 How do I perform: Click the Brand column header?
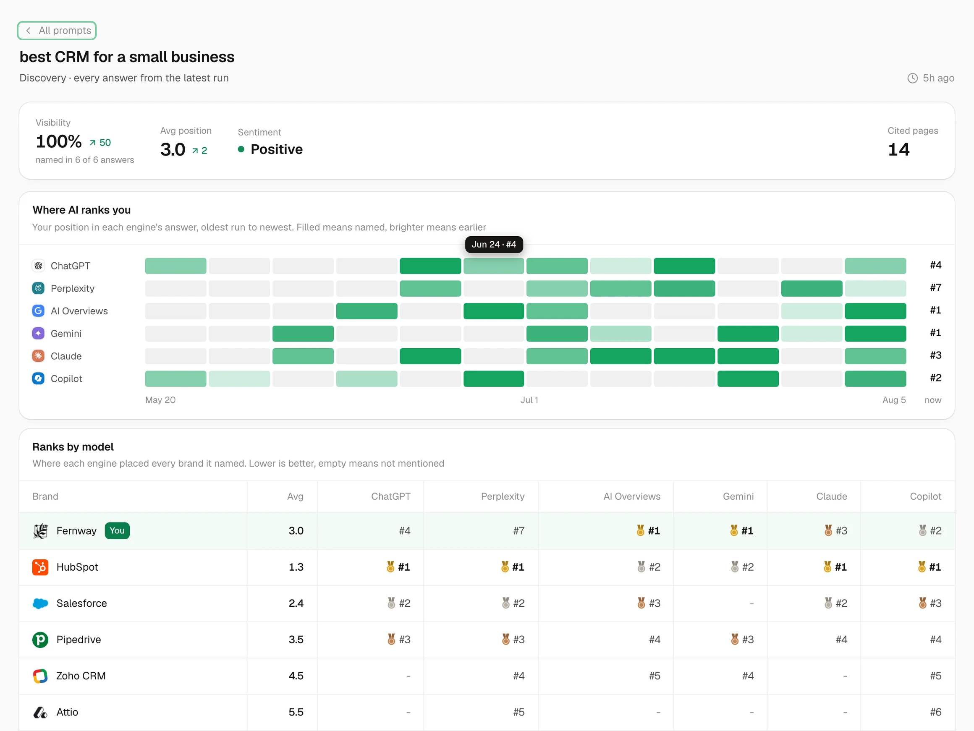pos(45,496)
